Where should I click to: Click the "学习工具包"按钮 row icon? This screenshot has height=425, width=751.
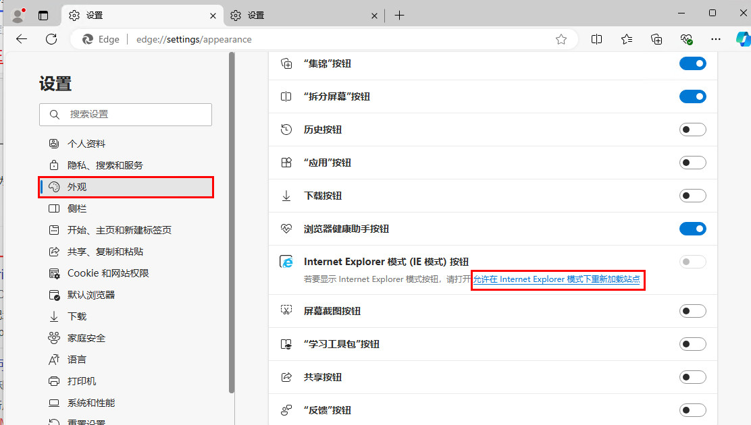click(x=286, y=344)
